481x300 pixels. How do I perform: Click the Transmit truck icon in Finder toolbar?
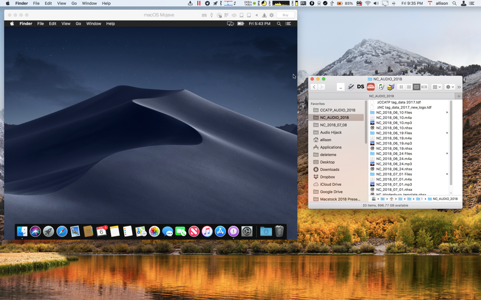(391, 87)
